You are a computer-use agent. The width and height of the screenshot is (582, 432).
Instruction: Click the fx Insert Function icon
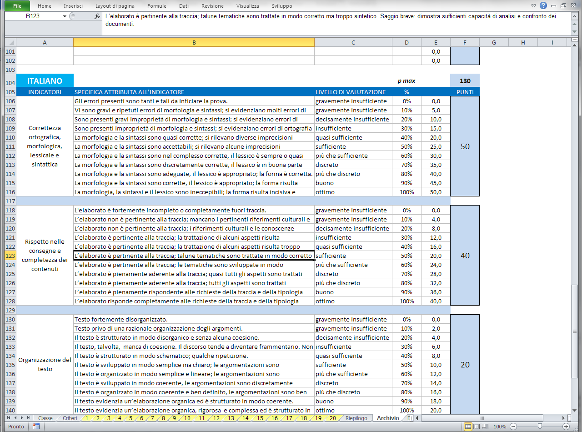click(97, 16)
